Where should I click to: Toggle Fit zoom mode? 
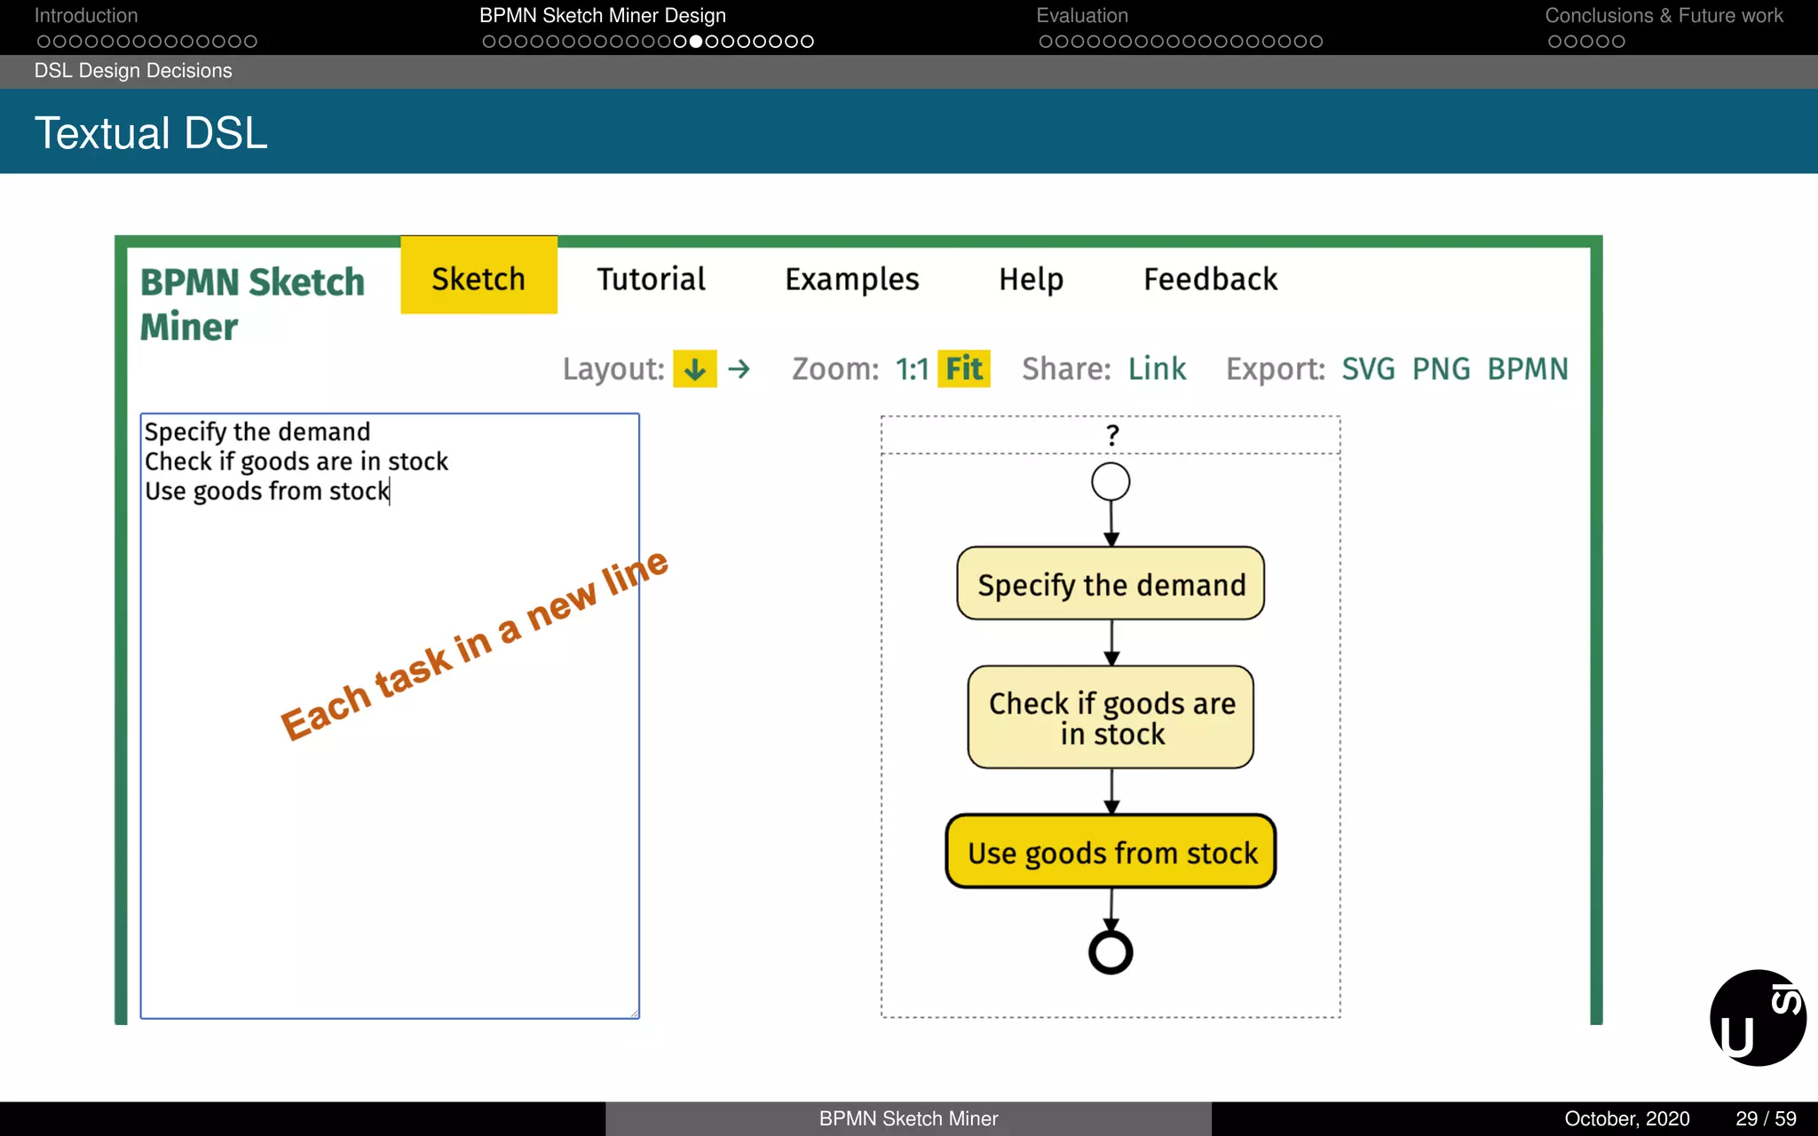click(964, 368)
